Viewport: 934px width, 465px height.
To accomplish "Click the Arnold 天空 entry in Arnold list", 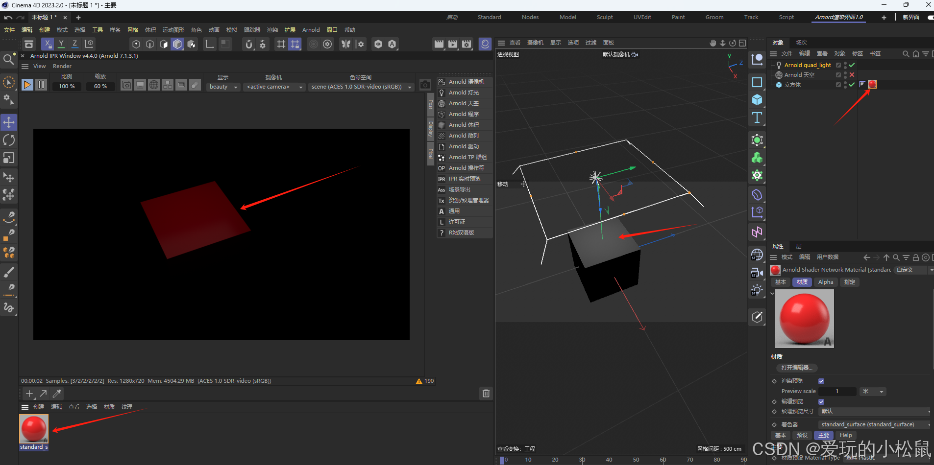I will pos(465,103).
